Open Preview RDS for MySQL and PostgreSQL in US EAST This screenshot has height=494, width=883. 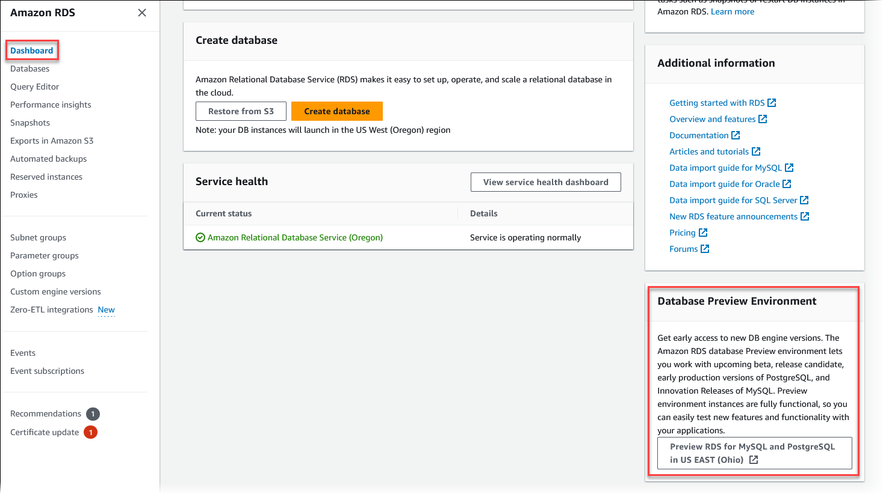[754, 453]
